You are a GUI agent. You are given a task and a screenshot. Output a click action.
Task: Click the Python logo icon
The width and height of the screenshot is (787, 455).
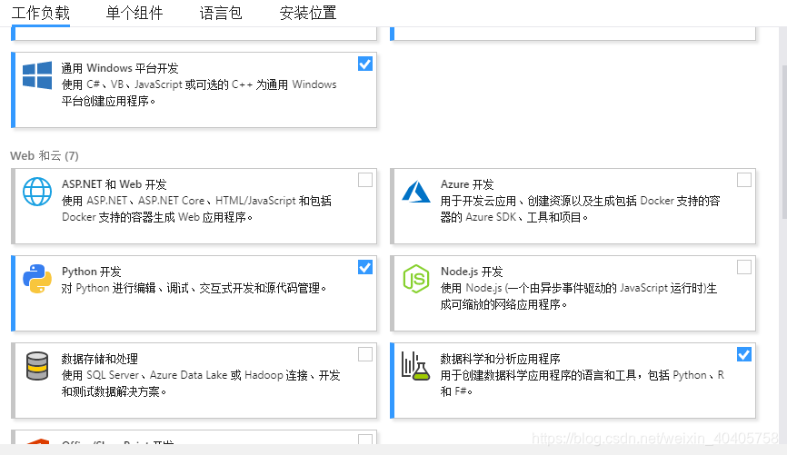[37, 279]
